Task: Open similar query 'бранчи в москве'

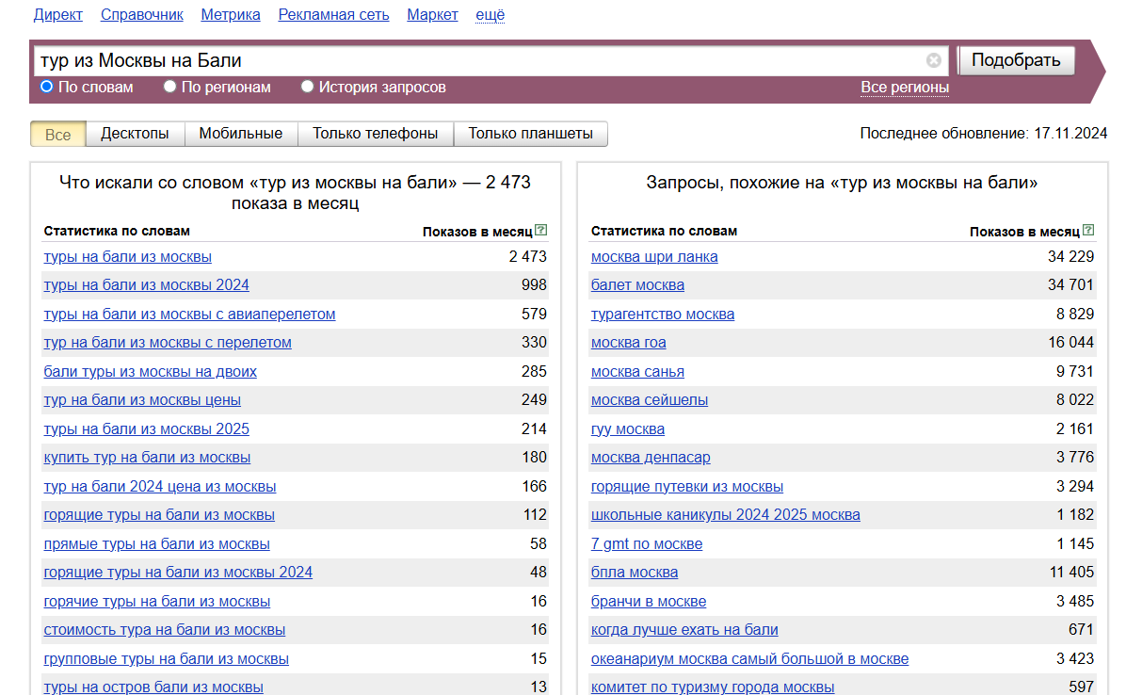Action: point(649,602)
